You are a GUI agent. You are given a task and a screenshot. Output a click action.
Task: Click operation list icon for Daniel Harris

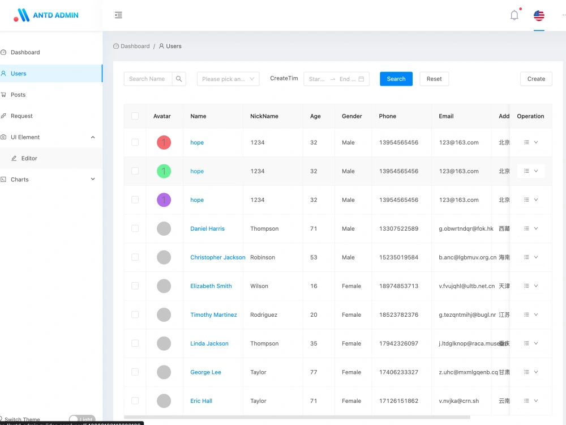(526, 228)
